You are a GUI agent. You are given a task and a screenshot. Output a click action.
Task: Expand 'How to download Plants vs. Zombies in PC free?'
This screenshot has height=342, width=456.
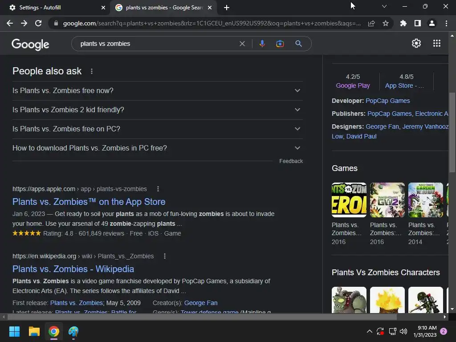pos(157,148)
